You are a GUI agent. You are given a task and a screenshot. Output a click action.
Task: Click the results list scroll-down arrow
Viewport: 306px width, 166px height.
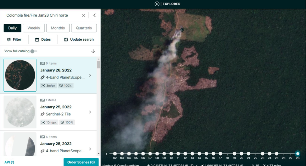(x=98, y=154)
